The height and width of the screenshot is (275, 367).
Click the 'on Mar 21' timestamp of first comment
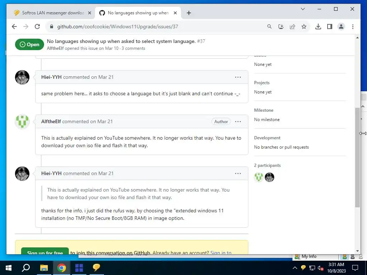(102, 77)
